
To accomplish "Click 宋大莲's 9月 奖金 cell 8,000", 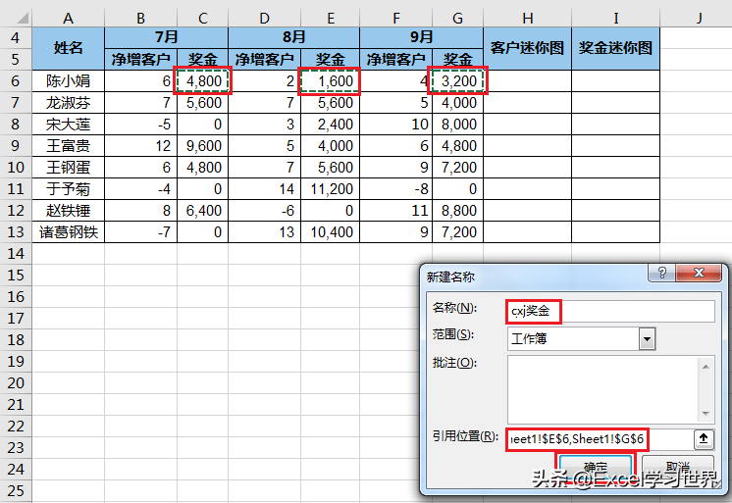I will point(457,125).
